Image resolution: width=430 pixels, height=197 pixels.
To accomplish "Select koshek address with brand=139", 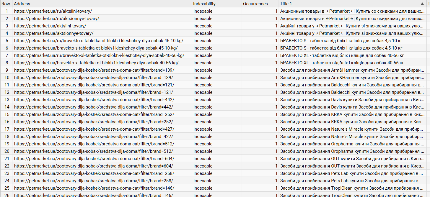I will pos(94,70).
